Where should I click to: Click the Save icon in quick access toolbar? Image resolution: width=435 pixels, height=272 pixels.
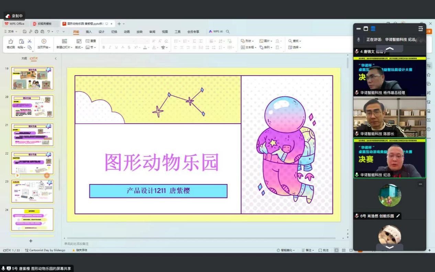(25, 32)
